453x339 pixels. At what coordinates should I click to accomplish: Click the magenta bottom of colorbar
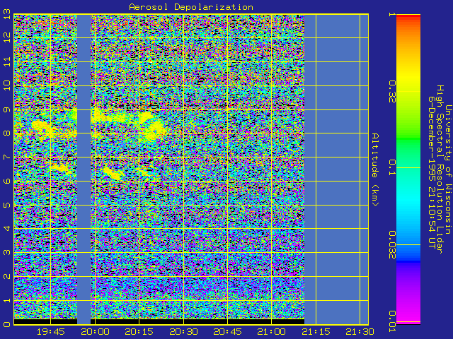[408, 314]
